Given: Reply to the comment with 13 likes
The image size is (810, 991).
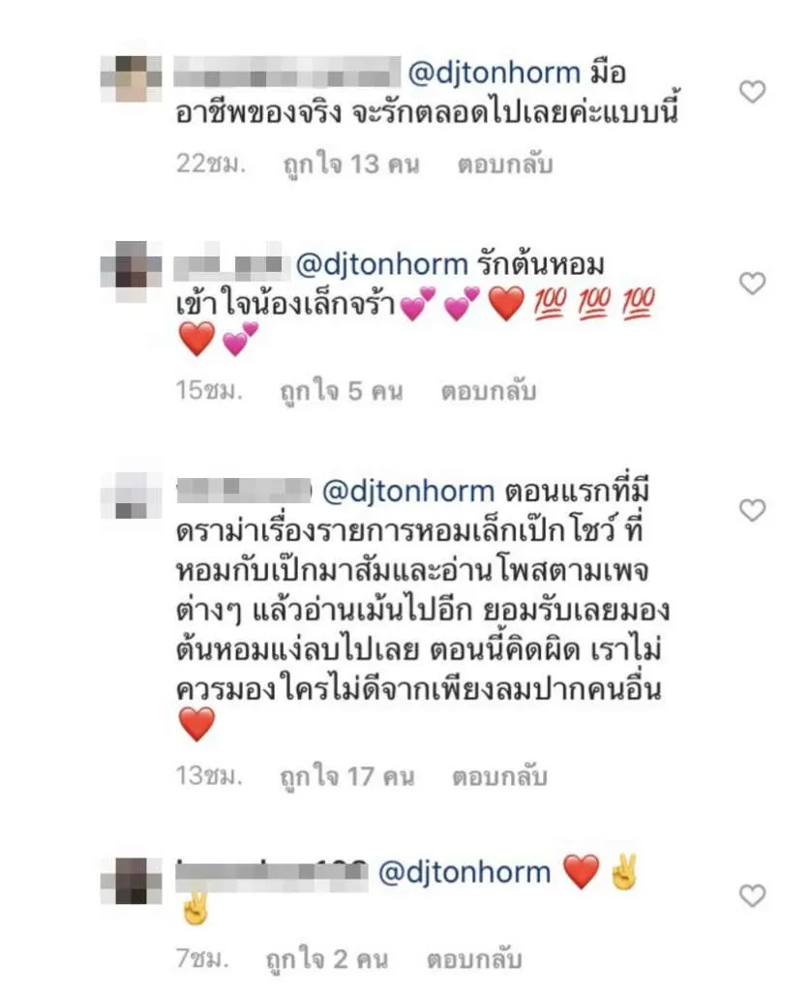Looking at the screenshot, I should click(x=505, y=165).
